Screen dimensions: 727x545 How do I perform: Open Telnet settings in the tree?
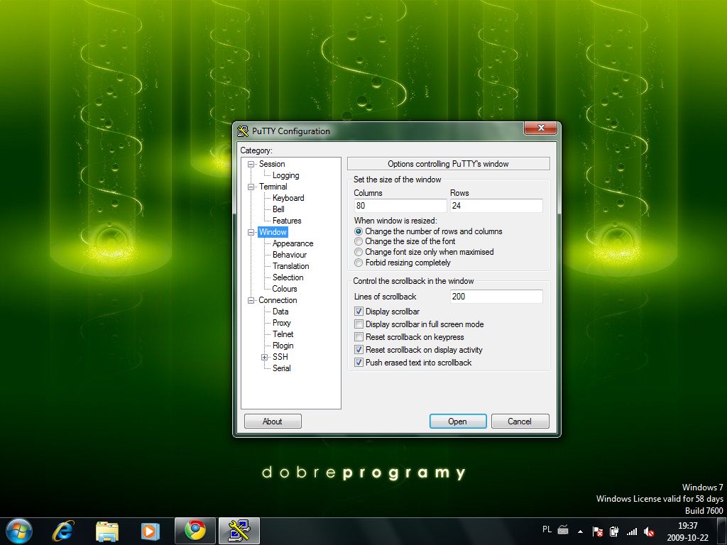pyautogui.click(x=283, y=334)
